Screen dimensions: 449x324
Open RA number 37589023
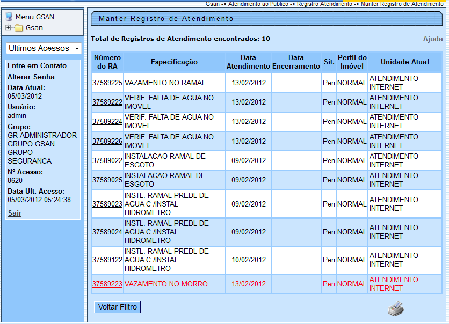pos(107,204)
